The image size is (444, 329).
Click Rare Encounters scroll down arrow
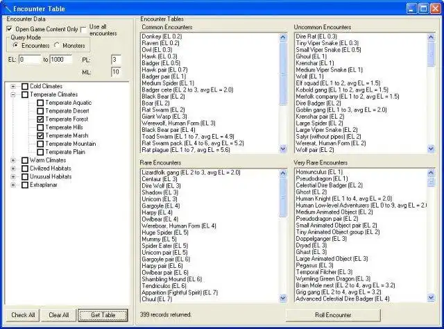tap(283, 298)
